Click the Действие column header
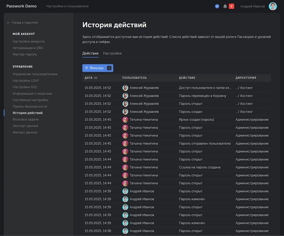This screenshot has width=284, height=236. (x=187, y=78)
